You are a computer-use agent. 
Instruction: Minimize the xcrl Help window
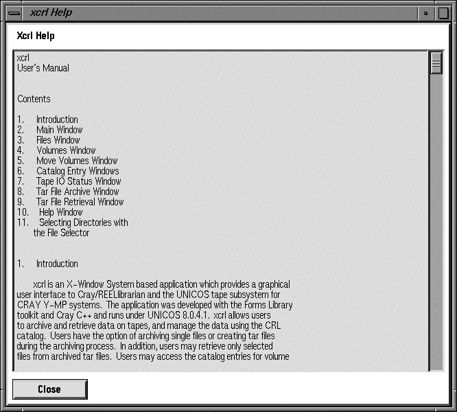click(426, 13)
